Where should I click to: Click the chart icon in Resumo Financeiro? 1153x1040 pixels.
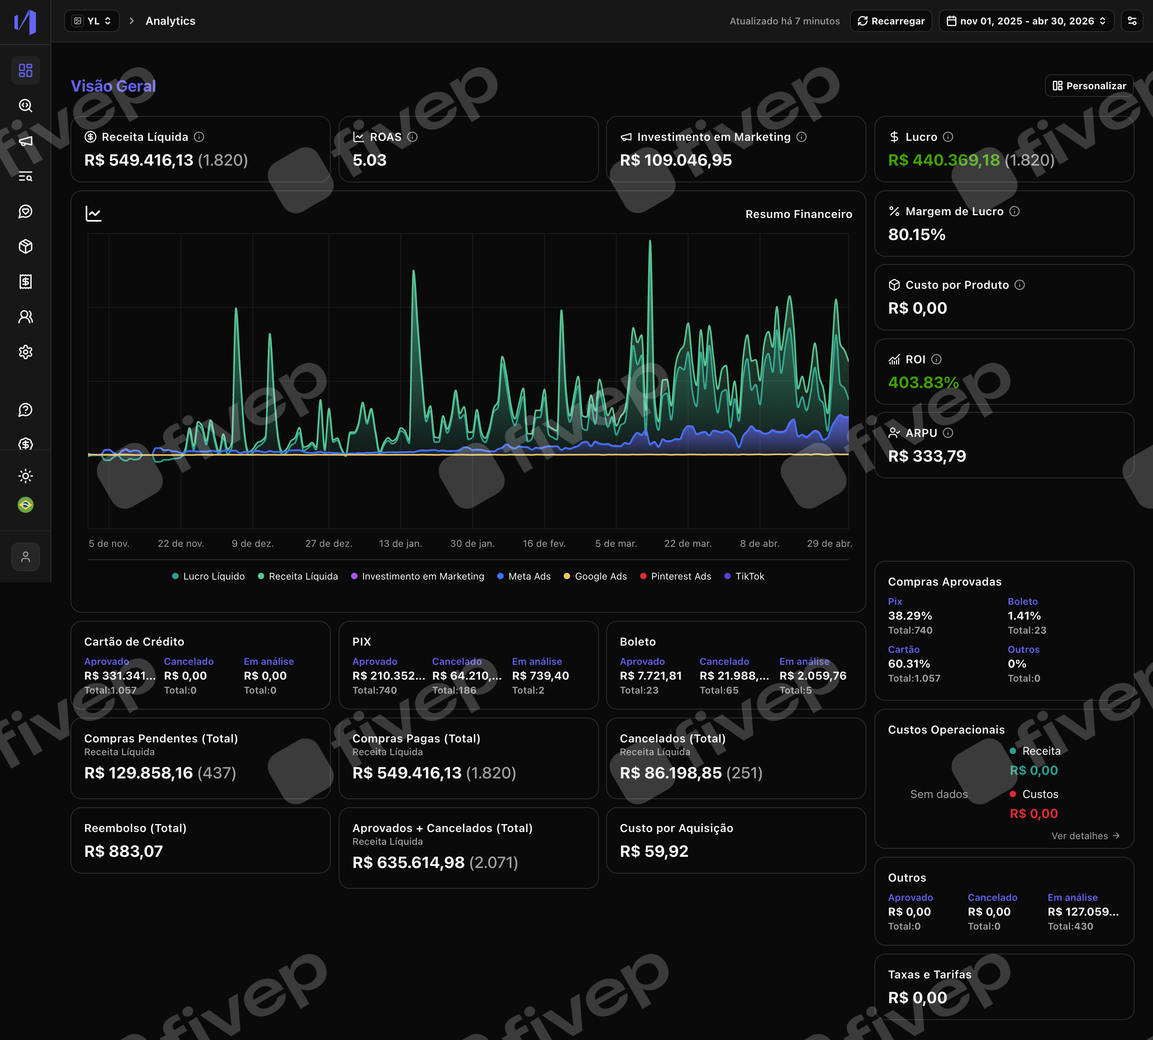pyautogui.click(x=93, y=214)
